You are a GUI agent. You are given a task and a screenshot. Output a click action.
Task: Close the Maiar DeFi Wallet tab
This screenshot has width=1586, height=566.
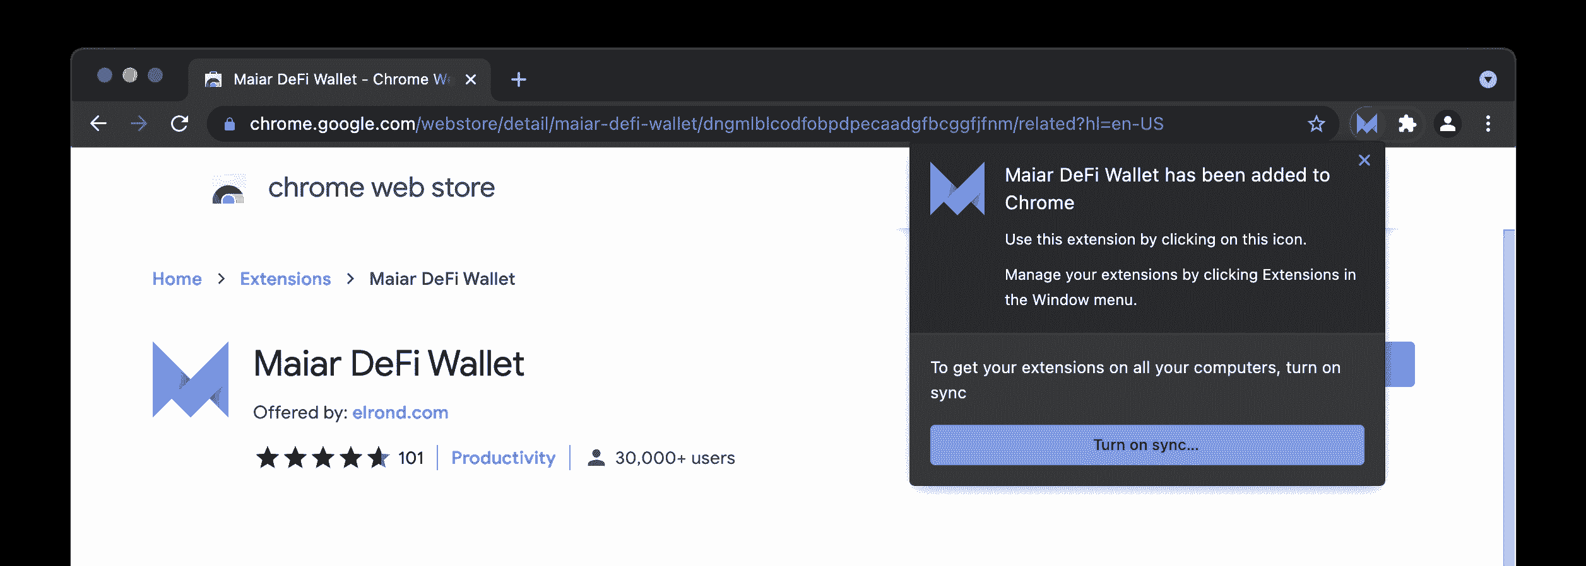(x=471, y=79)
